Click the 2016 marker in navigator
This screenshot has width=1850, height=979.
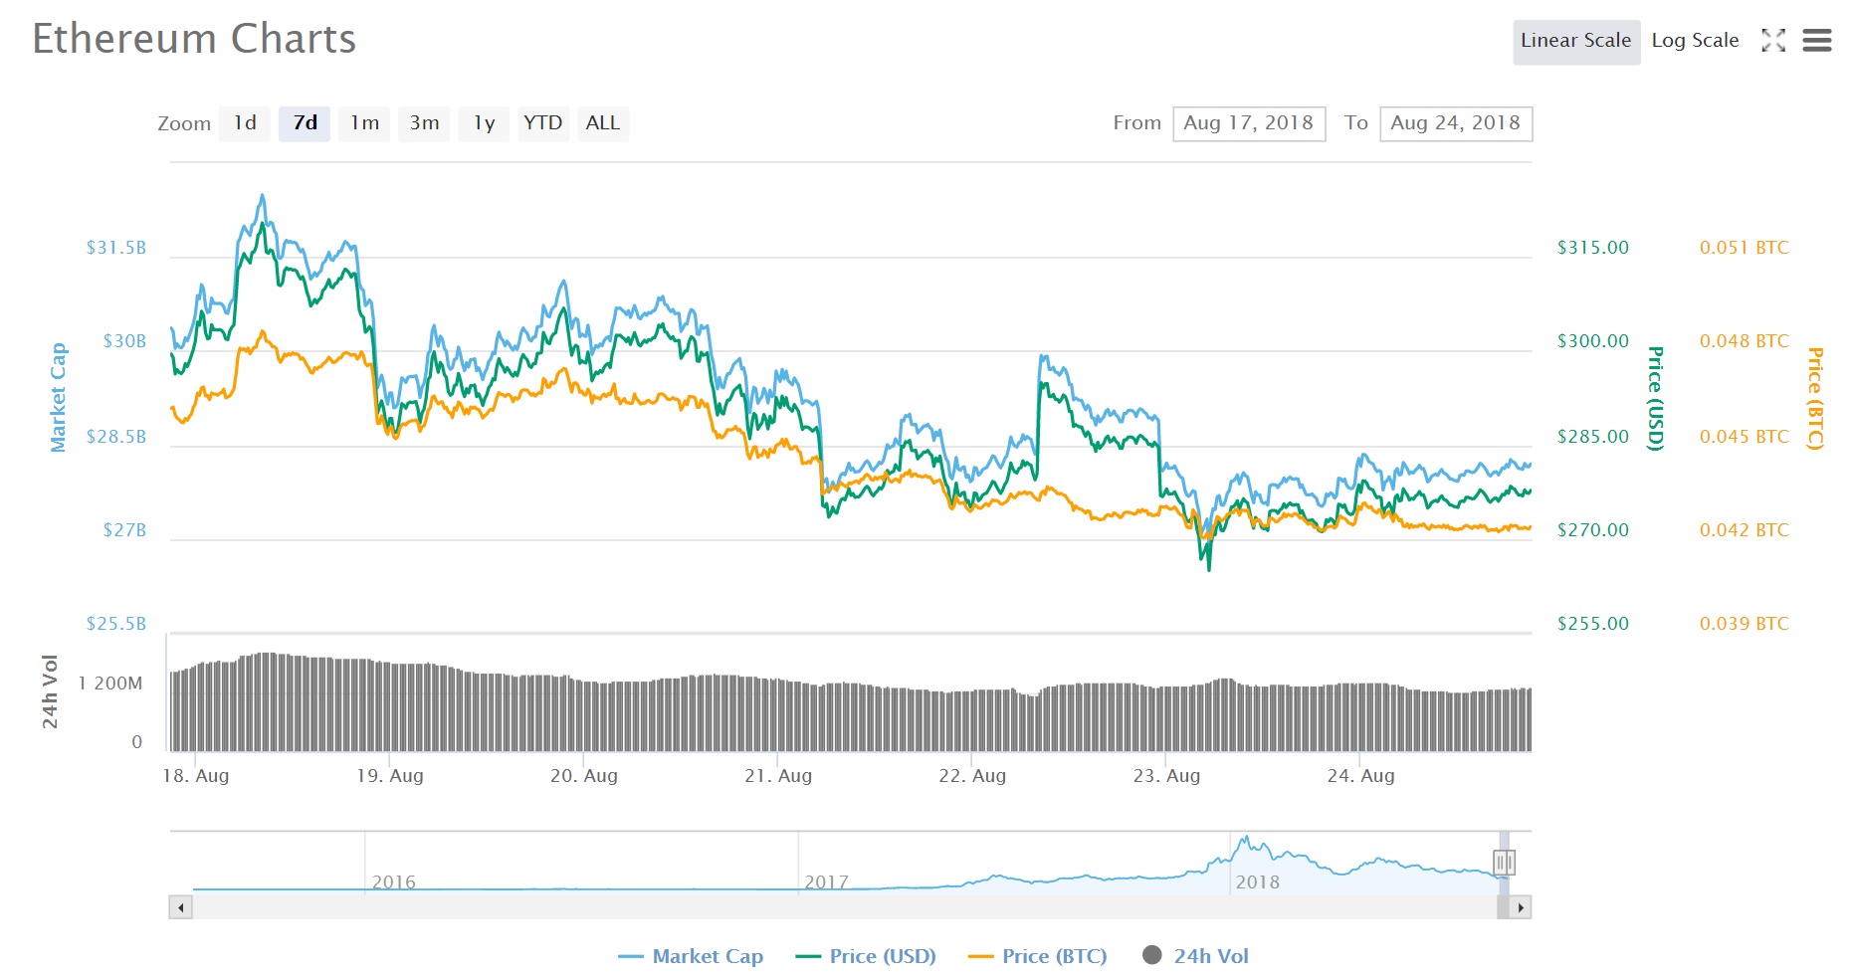(394, 882)
